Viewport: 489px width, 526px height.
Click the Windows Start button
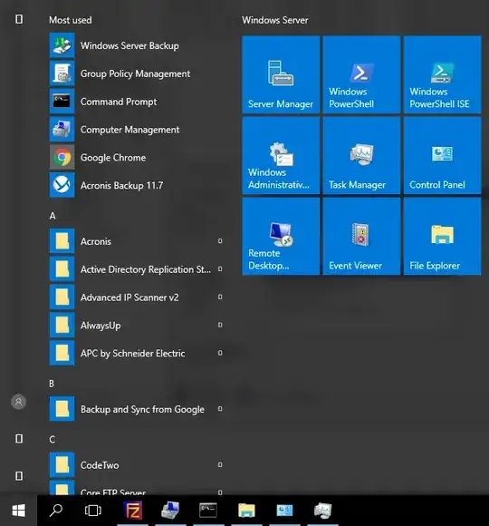[x=18, y=511]
